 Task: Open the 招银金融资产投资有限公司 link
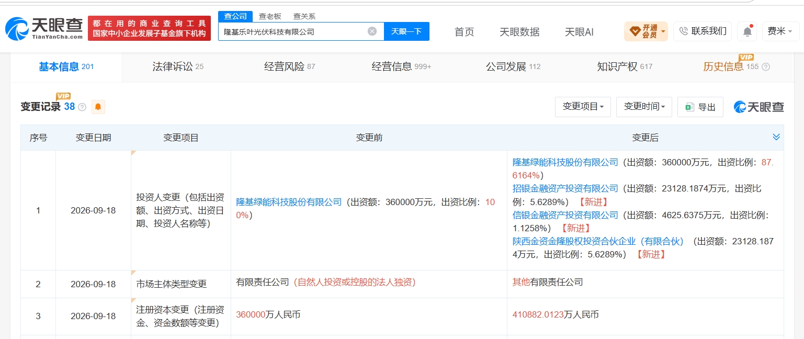tap(565, 188)
